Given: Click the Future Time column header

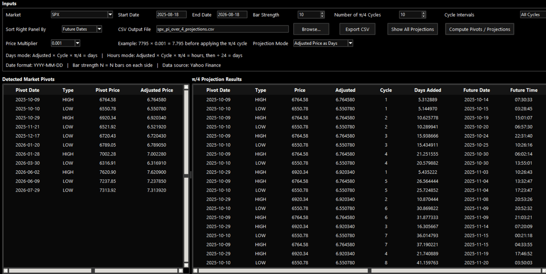Looking at the screenshot, I should [x=524, y=90].
